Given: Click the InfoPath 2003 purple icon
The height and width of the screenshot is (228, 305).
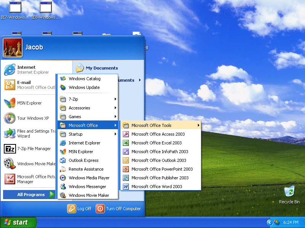Looking at the screenshot, I should [x=126, y=152].
